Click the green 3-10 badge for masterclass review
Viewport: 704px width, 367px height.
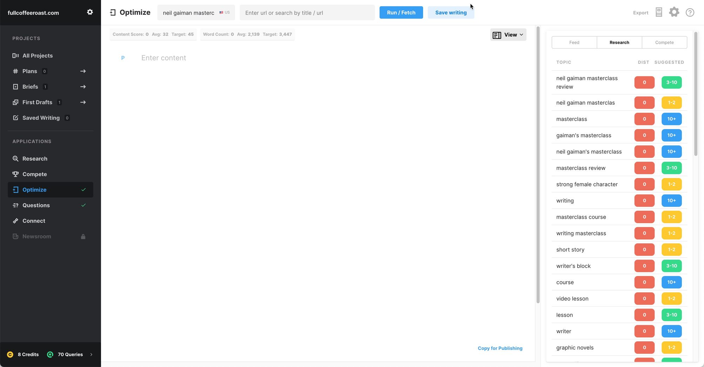tap(671, 168)
